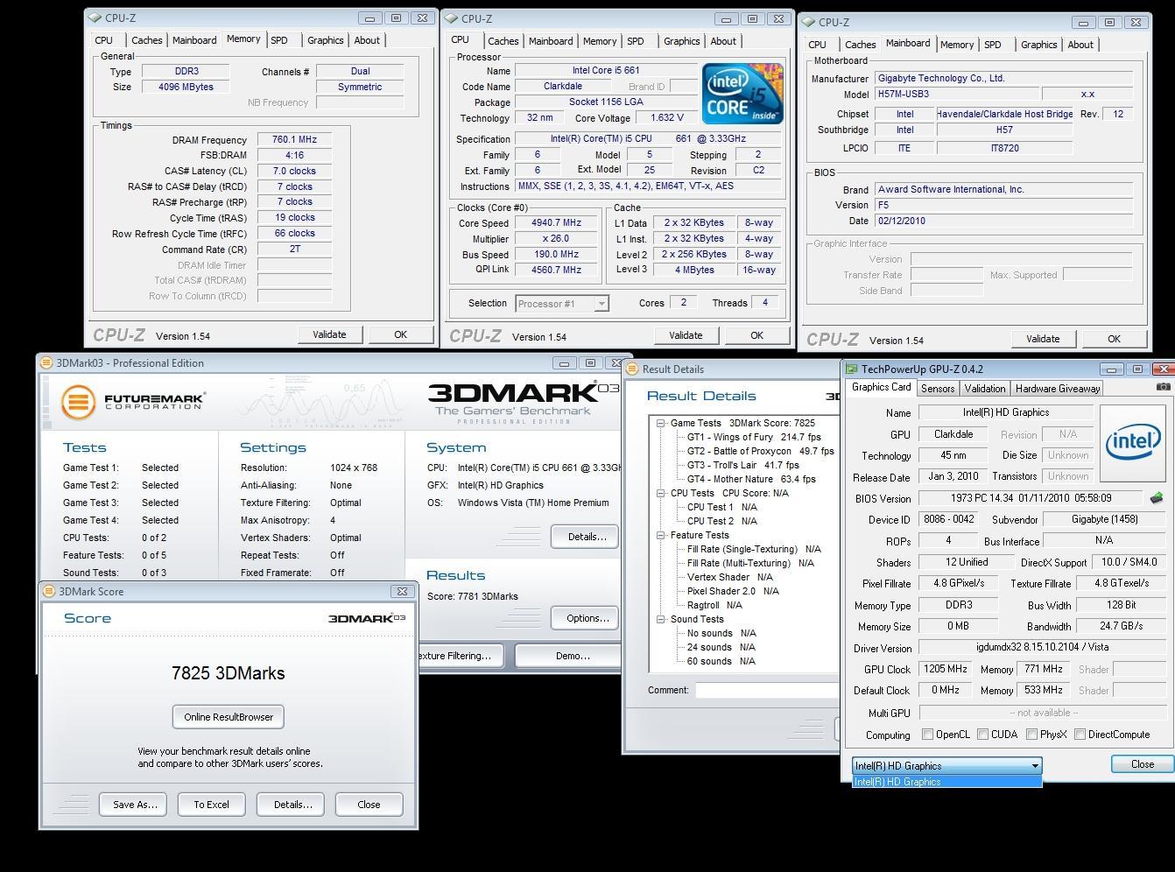Switch to the Sensors tab in GPU-Z

[937, 389]
